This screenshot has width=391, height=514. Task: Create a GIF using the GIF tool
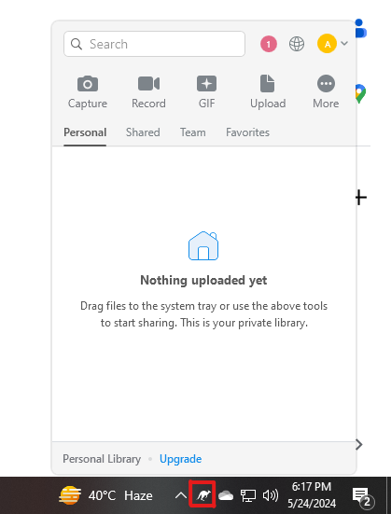tap(206, 84)
